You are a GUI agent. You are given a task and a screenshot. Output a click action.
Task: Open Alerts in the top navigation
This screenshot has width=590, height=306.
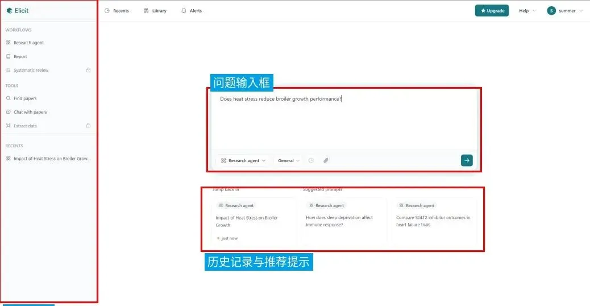click(192, 11)
